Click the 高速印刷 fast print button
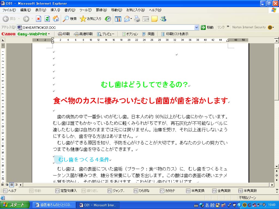 [83, 34]
